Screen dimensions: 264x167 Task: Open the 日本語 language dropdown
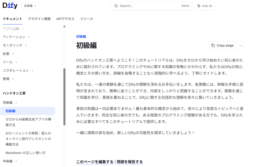point(30,6)
